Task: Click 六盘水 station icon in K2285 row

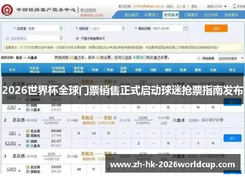Action: pyautogui.click(x=28, y=146)
